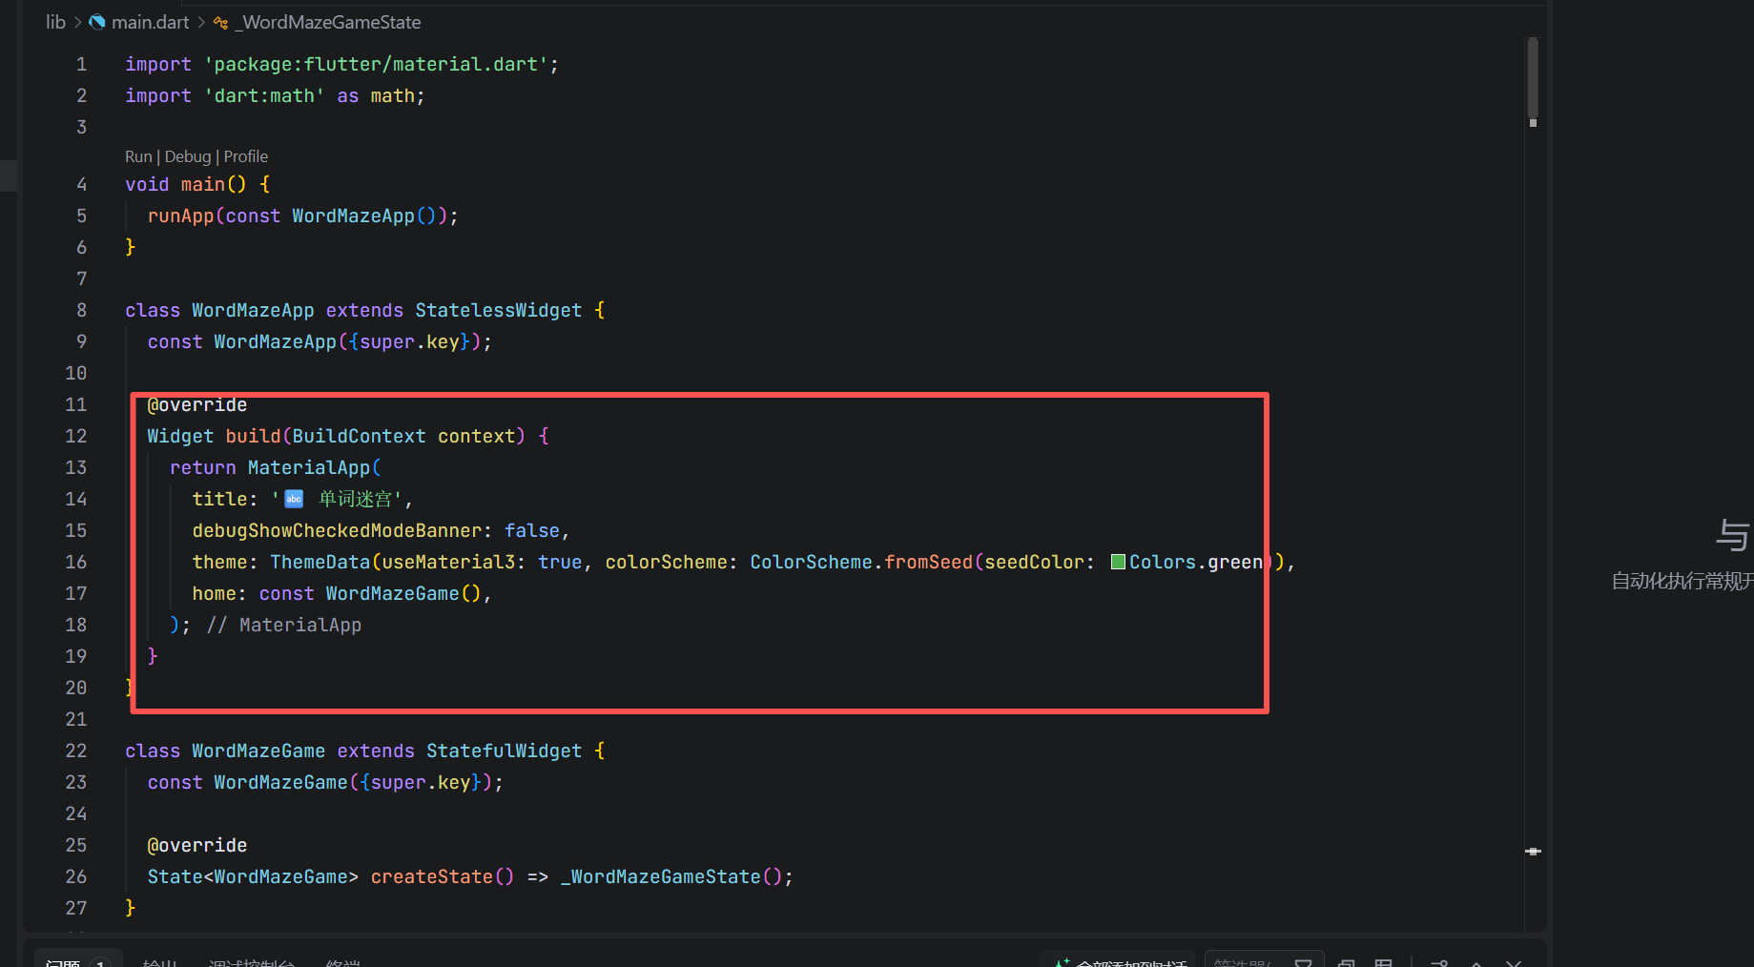Click the runApp call on line 5
Screen dimensions: 1754x967
pos(180,216)
